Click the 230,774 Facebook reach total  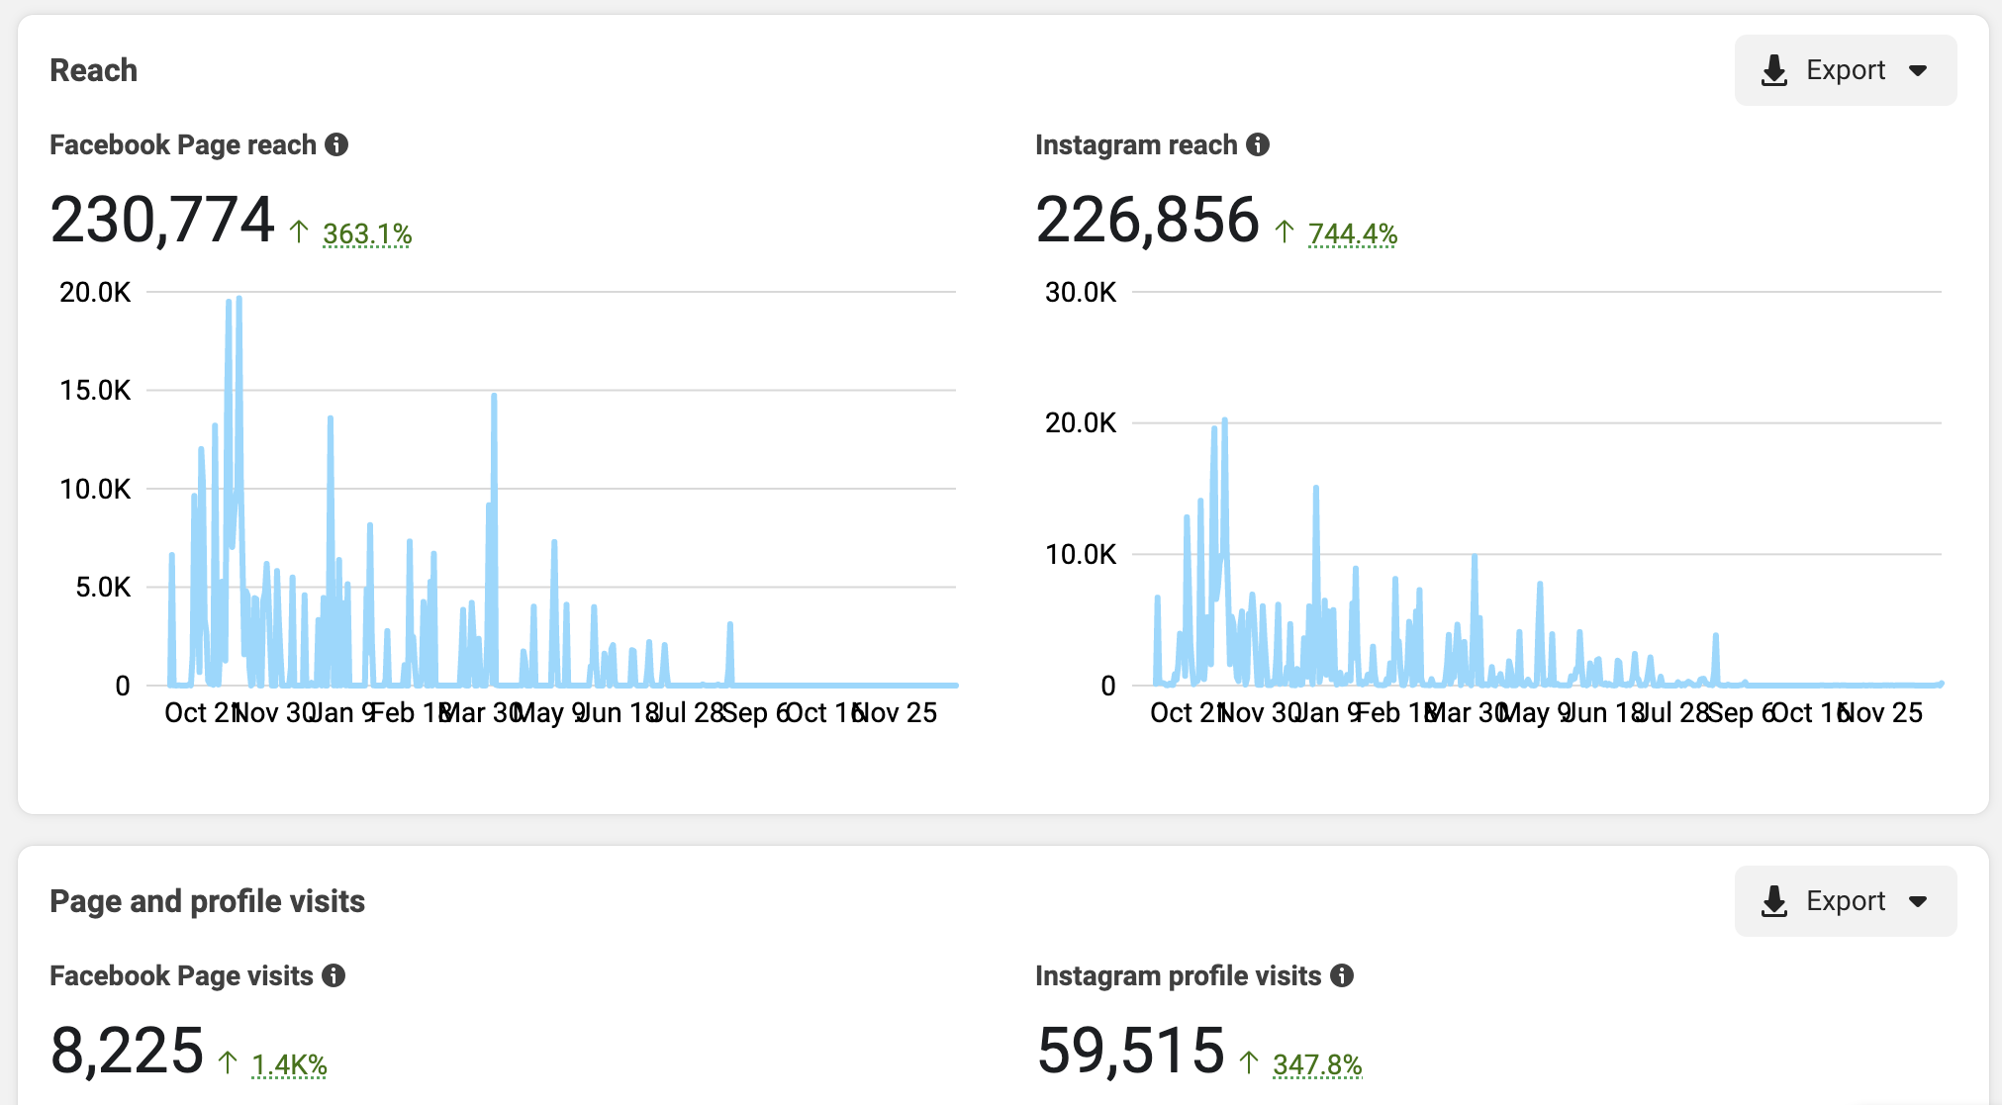[x=162, y=220]
